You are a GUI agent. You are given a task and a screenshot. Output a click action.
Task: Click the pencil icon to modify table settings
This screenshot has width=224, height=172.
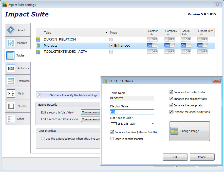(39, 95)
